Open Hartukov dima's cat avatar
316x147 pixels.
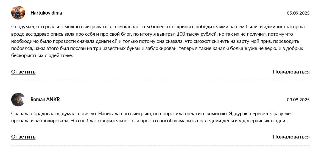pyautogui.click(x=18, y=13)
